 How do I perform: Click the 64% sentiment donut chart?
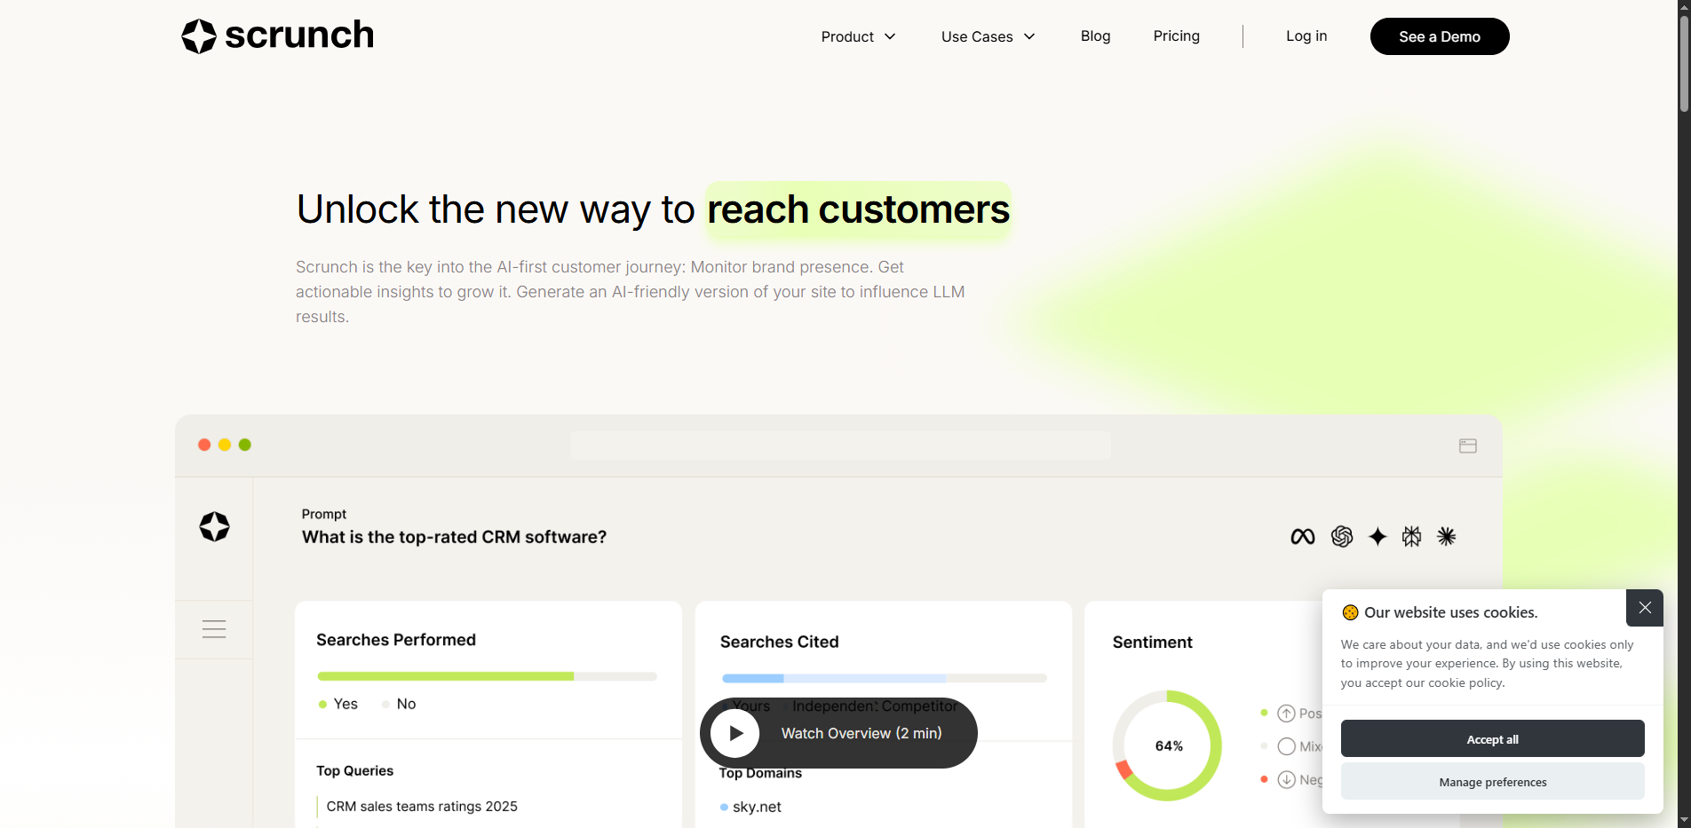point(1168,745)
